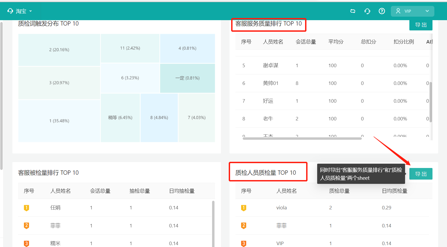Select 好运 name in row 7

268,101
